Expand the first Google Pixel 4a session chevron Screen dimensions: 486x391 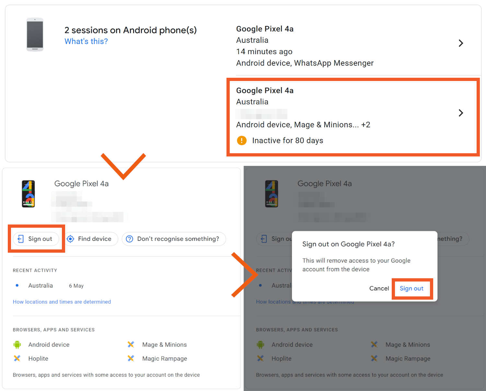tap(461, 43)
